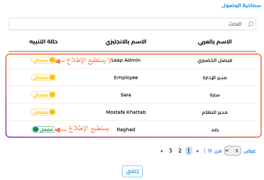The width and height of the screenshot is (264, 180).
Task: Click the الاسم بالعربي column header
Action: coord(215,42)
